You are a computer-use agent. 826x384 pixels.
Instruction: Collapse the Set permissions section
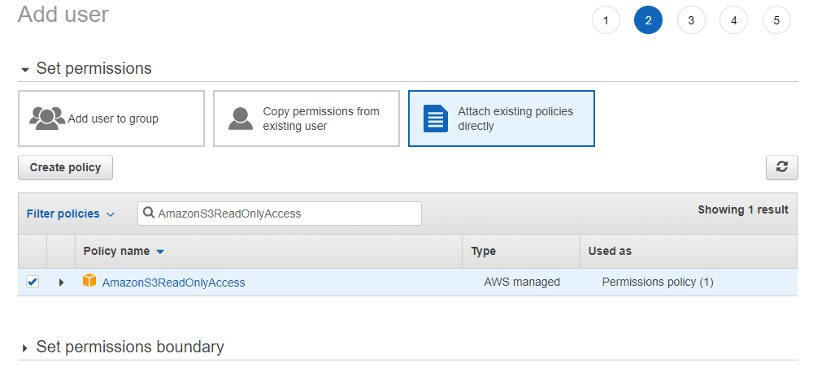click(x=25, y=70)
